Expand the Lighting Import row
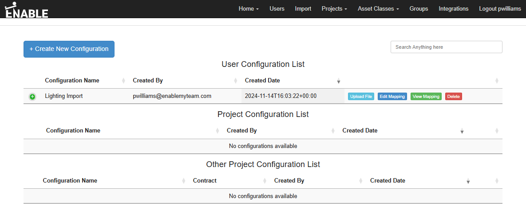This screenshot has width=526, height=218. click(32, 97)
